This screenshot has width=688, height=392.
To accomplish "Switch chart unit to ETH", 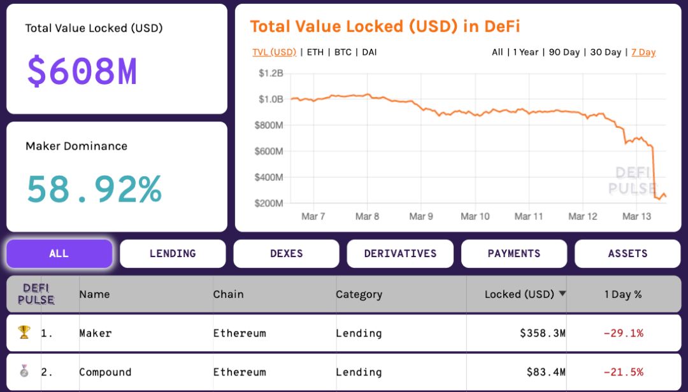I will (x=315, y=52).
